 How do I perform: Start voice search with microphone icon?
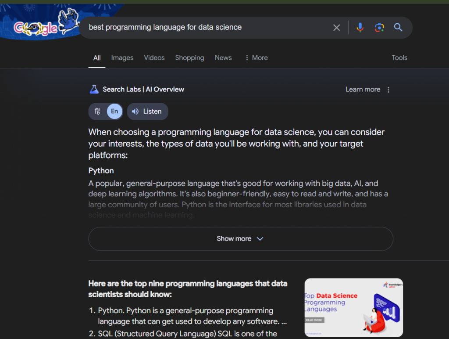pyautogui.click(x=360, y=28)
